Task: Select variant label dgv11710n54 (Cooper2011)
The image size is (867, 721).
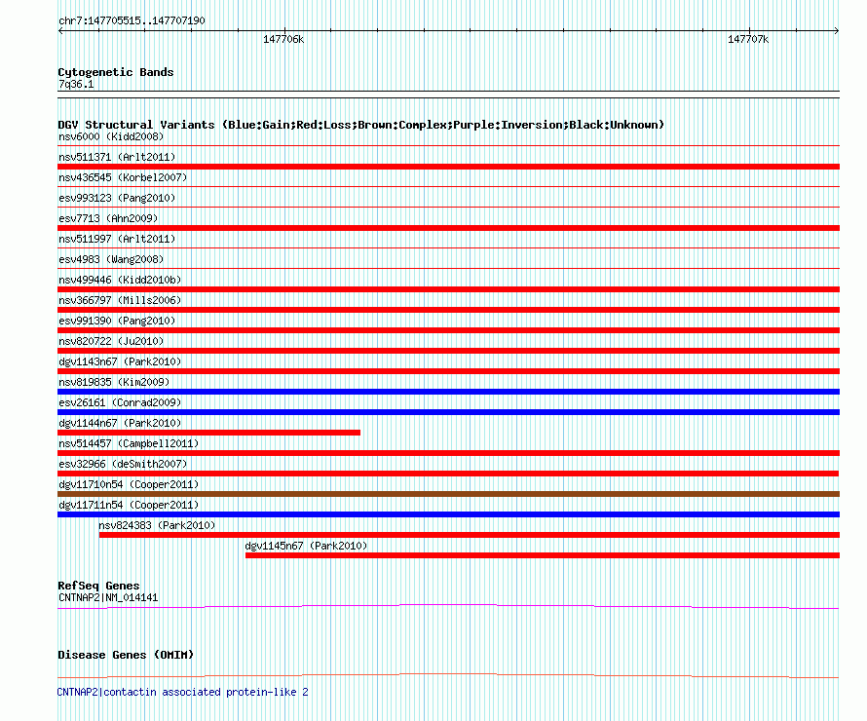Action: click(x=129, y=484)
